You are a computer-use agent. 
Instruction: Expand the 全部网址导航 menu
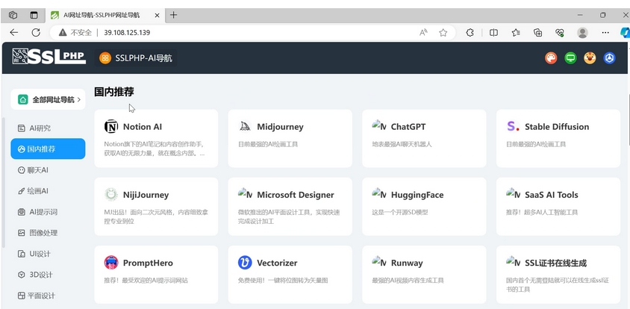[48, 99]
